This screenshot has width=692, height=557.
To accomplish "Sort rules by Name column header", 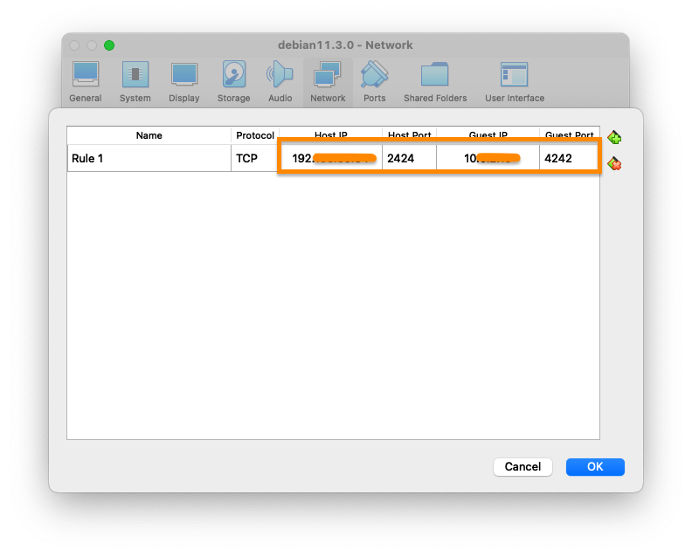I will 149,135.
